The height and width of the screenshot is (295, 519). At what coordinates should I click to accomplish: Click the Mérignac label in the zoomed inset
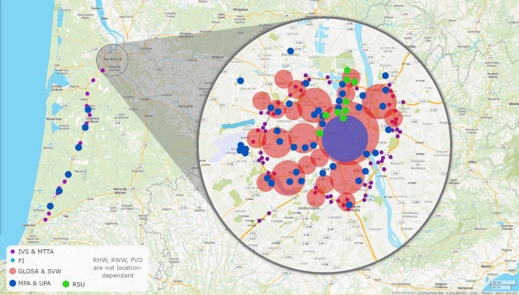coord(283,132)
